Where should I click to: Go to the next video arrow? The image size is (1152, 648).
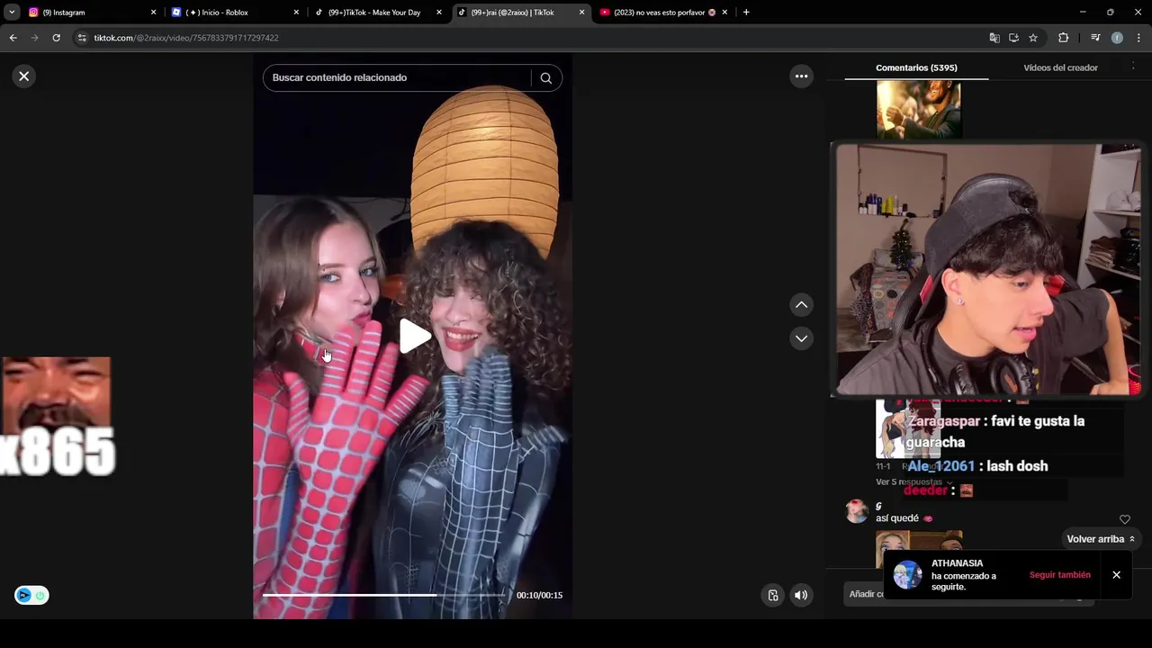[x=801, y=338]
